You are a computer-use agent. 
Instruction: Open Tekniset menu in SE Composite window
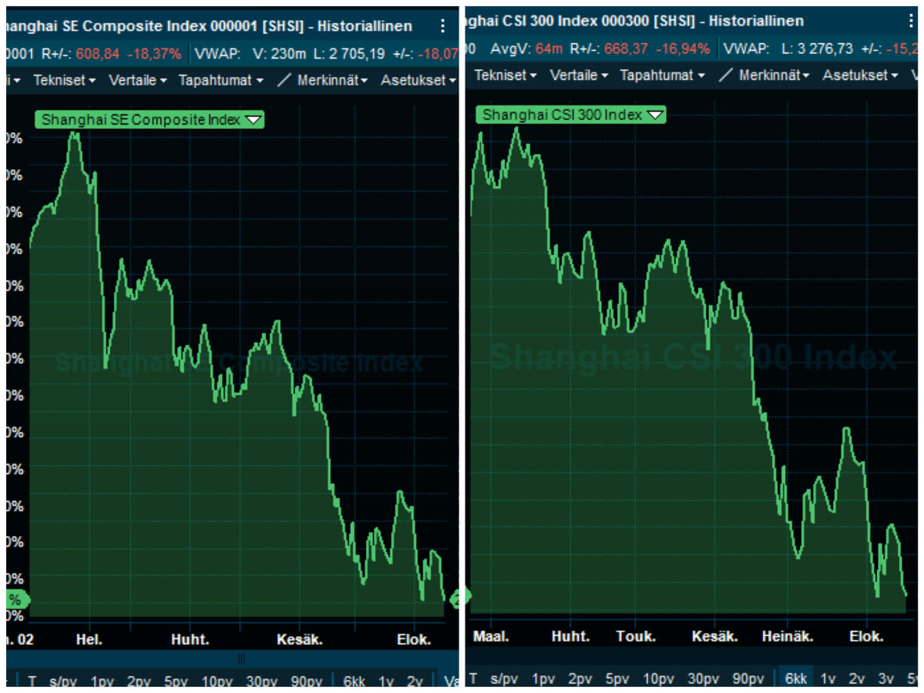pyautogui.click(x=64, y=80)
